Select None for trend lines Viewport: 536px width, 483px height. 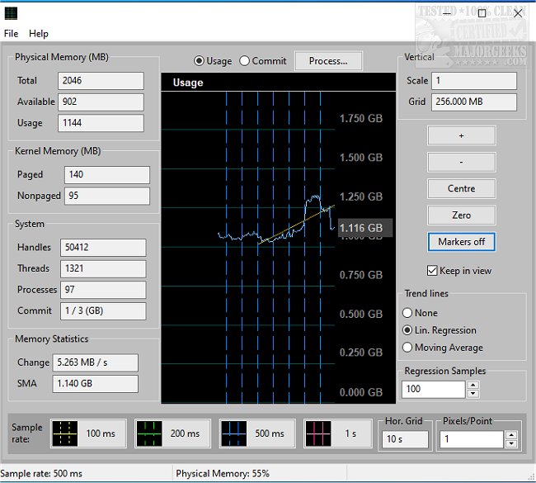point(407,313)
